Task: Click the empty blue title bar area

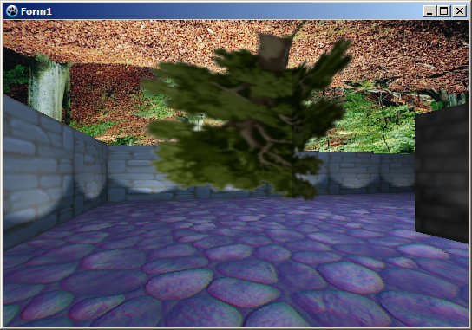Action: pos(235,11)
